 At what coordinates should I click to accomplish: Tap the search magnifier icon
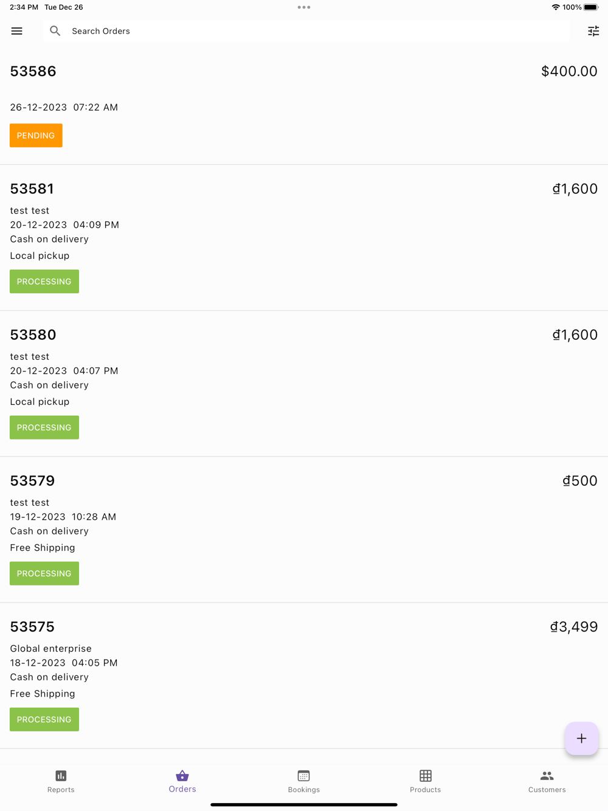(55, 31)
